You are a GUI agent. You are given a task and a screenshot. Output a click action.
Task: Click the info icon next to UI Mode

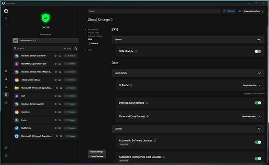pos(131,85)
